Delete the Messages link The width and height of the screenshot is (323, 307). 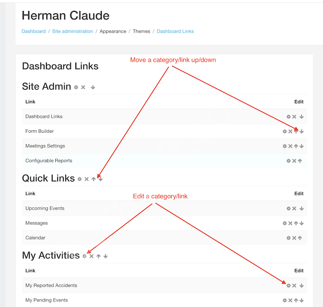290,223
